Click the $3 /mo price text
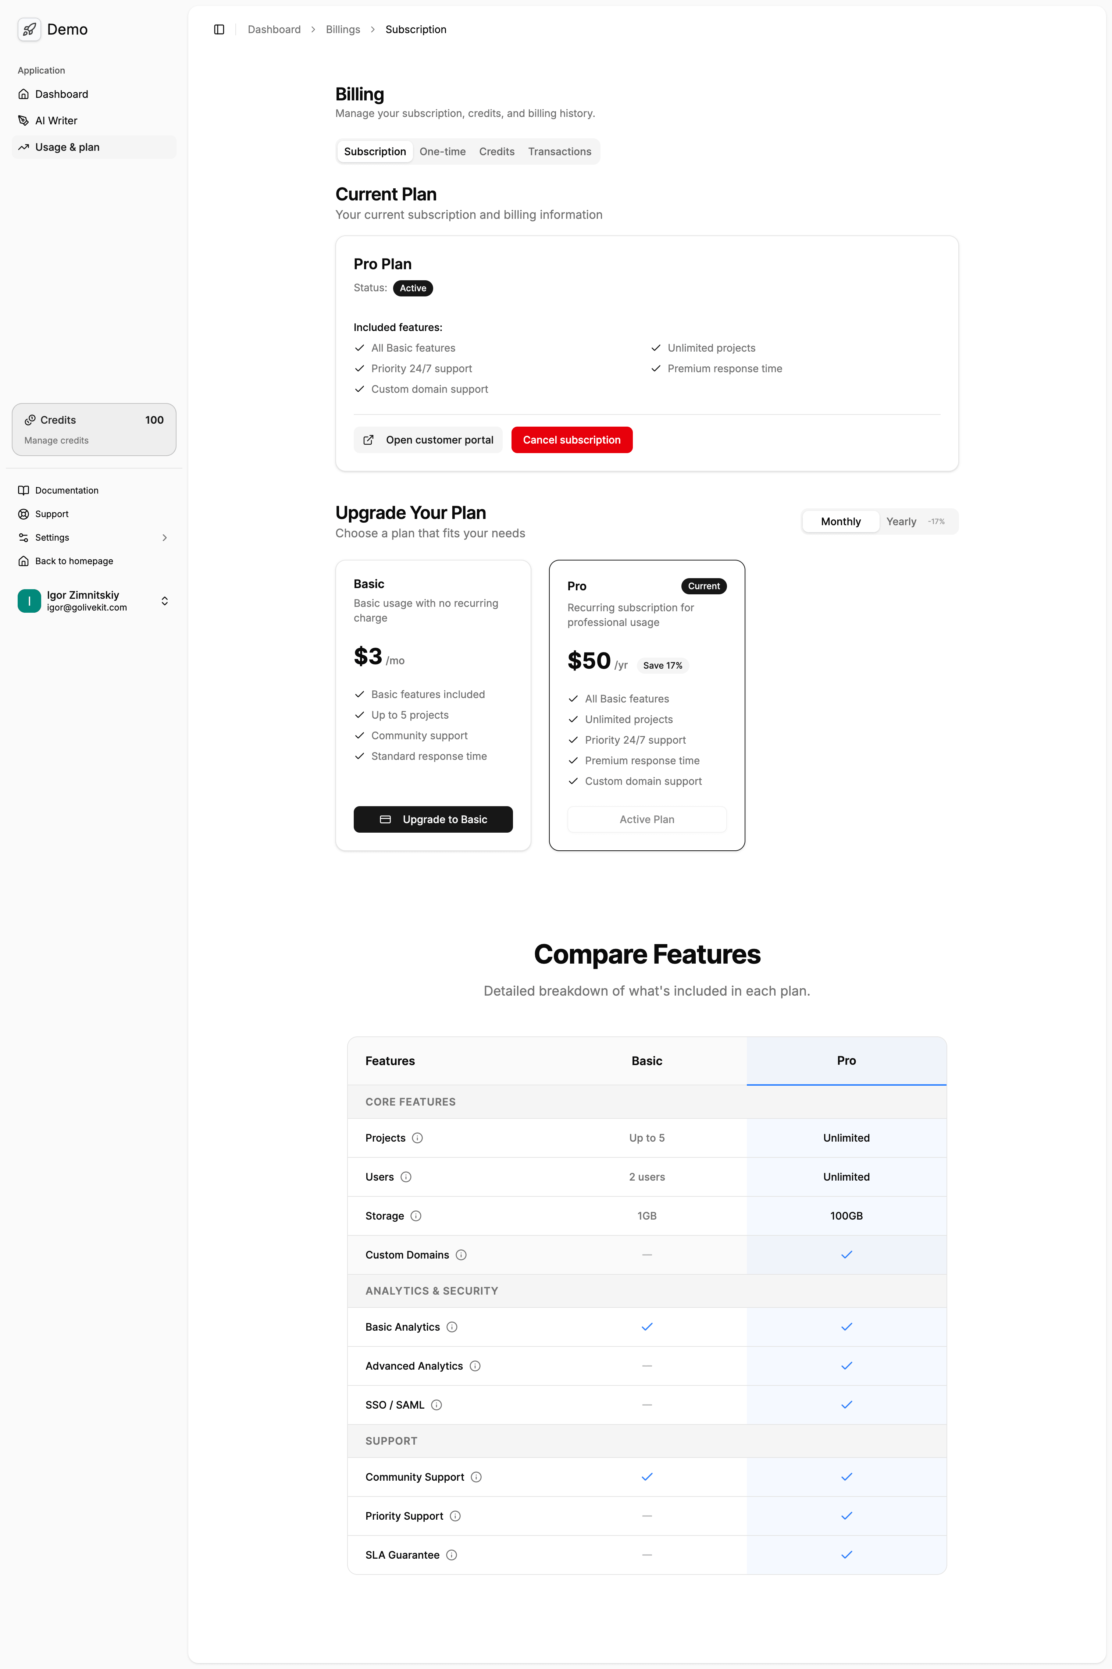The width and height of the screenshot is (1112, 1669). pyautogui.click(x=379, y=657)
